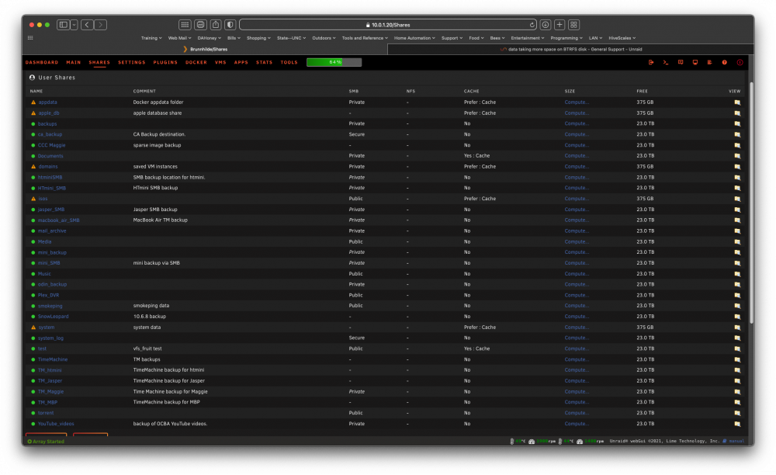This screenshot has width=776, height=475.
Task: Expand the Home Automation bookmarks folder
Action: pos(414,38)
